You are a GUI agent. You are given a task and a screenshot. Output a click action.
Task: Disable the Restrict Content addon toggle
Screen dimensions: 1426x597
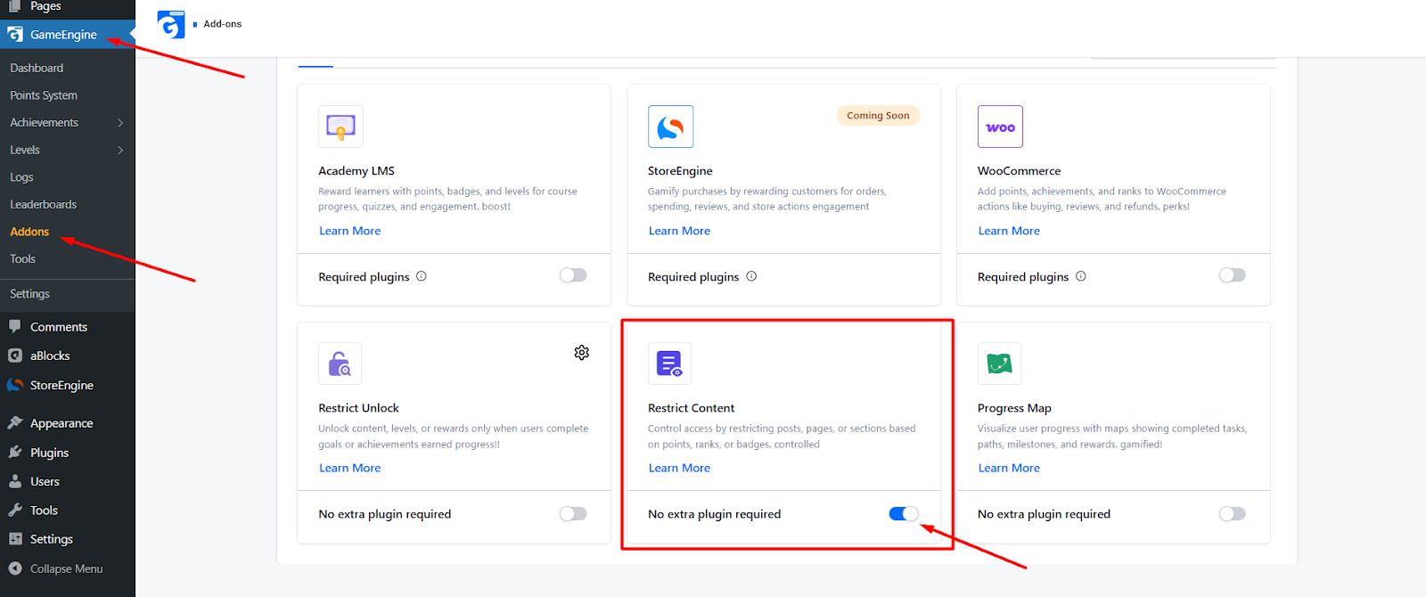click(904, 513)
